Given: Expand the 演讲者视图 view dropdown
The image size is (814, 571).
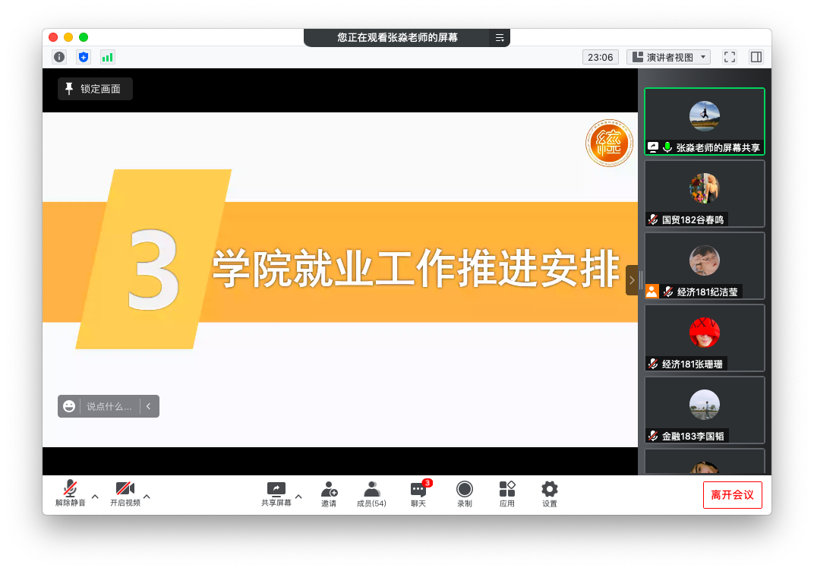Looking at the screenshot, I should click(x=668, y=57).
